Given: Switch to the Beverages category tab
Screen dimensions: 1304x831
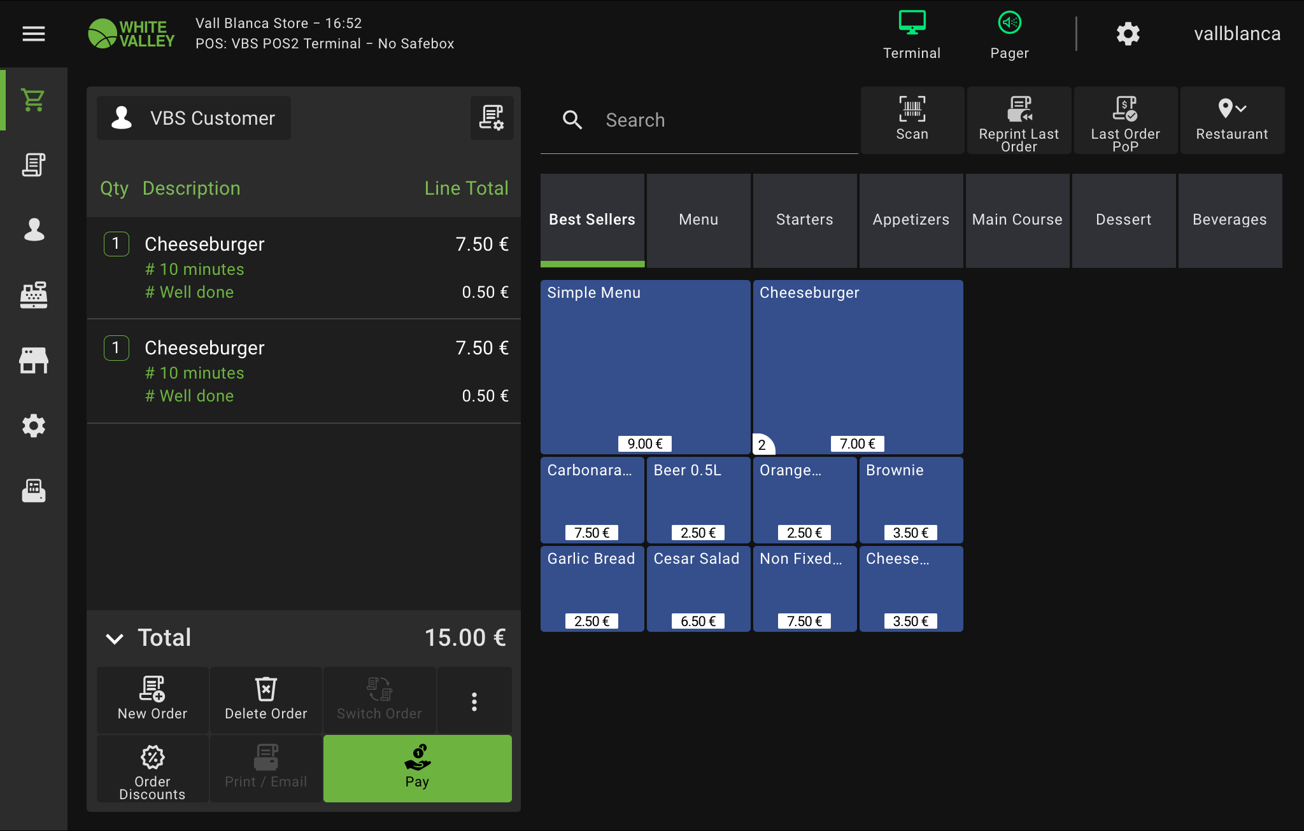Looking at the screenshot, I should [x=1230, y=220].
